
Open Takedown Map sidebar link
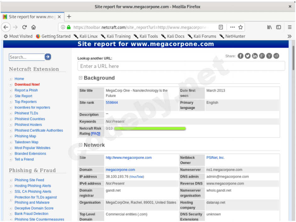click(x=26, y=142)
